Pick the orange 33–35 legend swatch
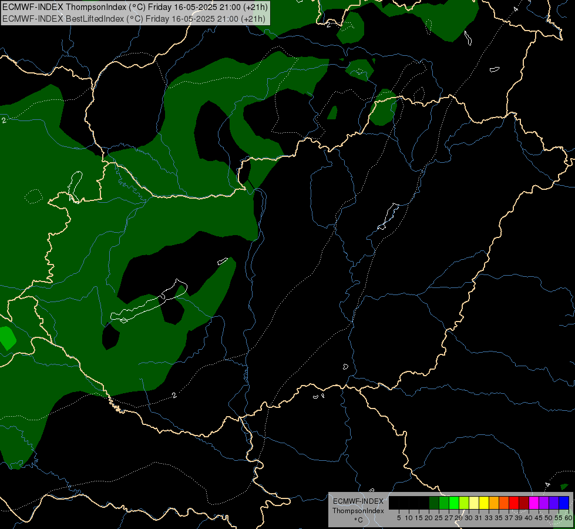The image size is (575, 529). coord(494,503)
